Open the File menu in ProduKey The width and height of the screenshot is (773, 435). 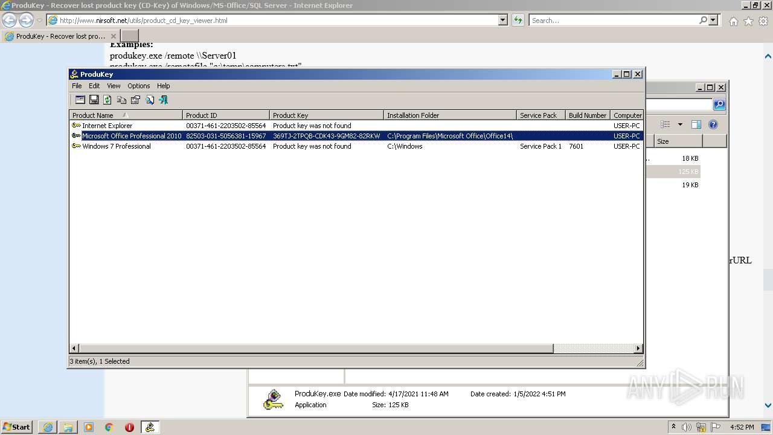77,86
